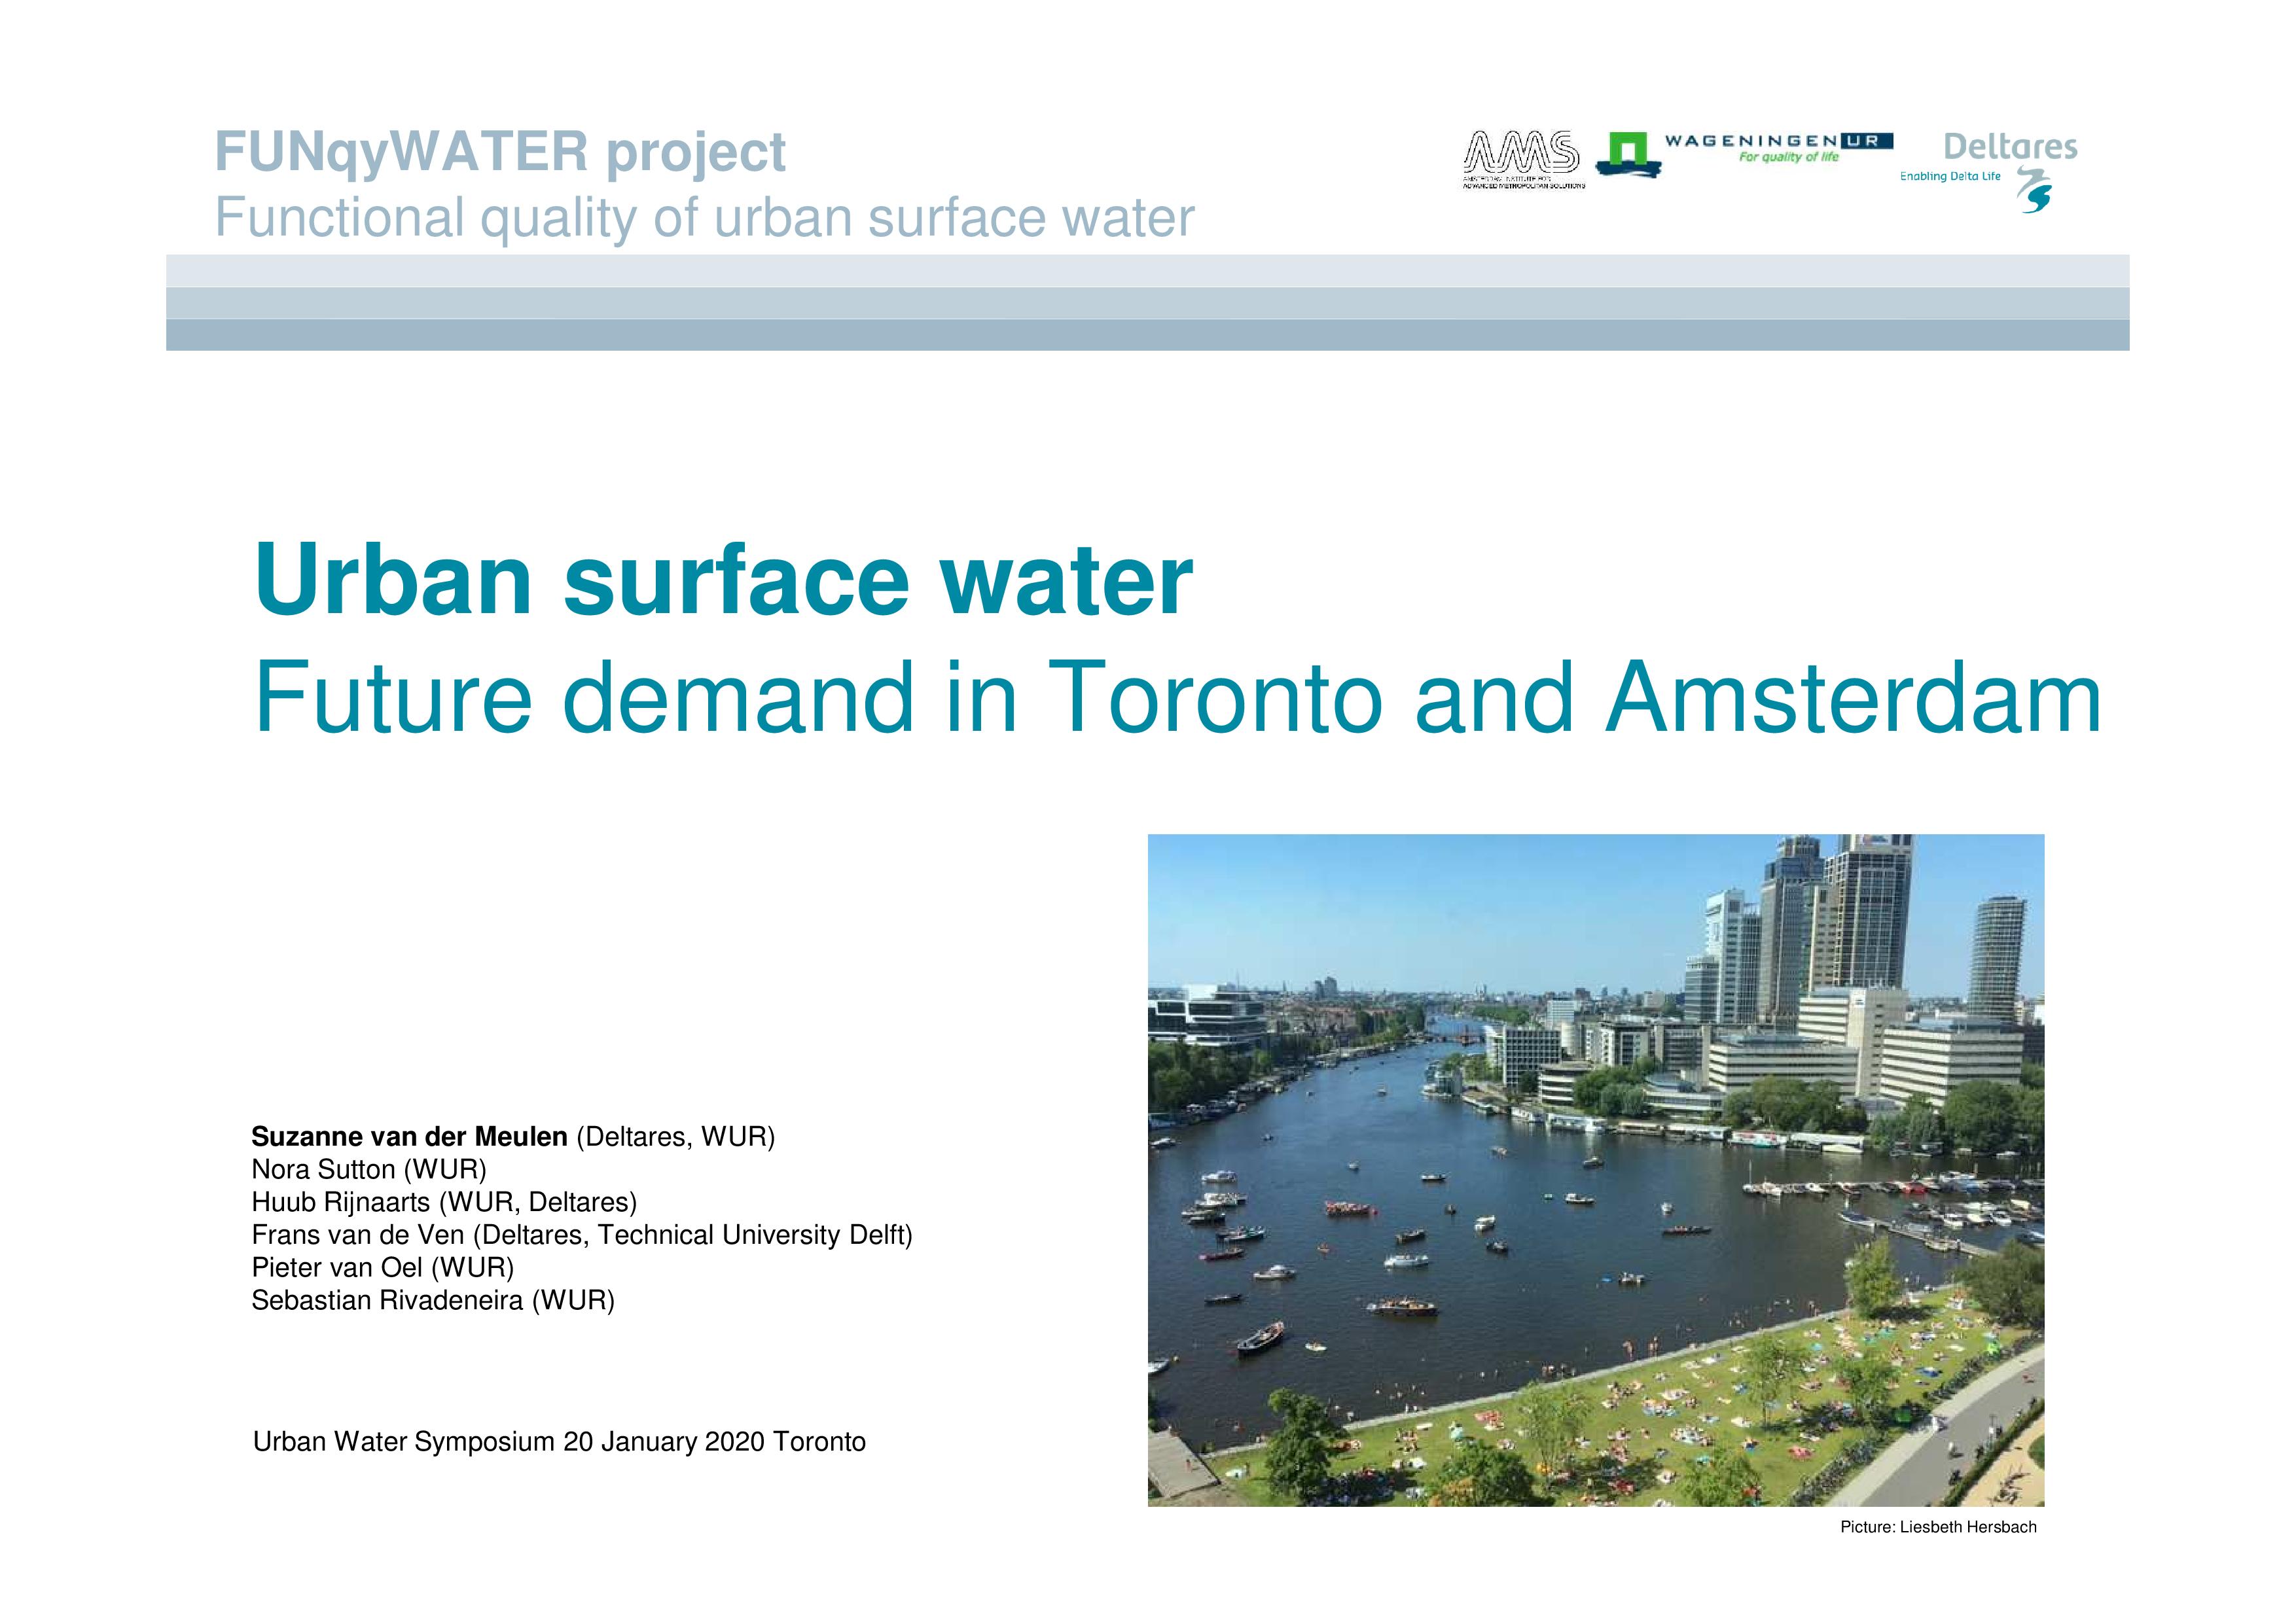Click the Nora Sutton (WUR) line
2296x1622 pixels.
point(368,1169)
